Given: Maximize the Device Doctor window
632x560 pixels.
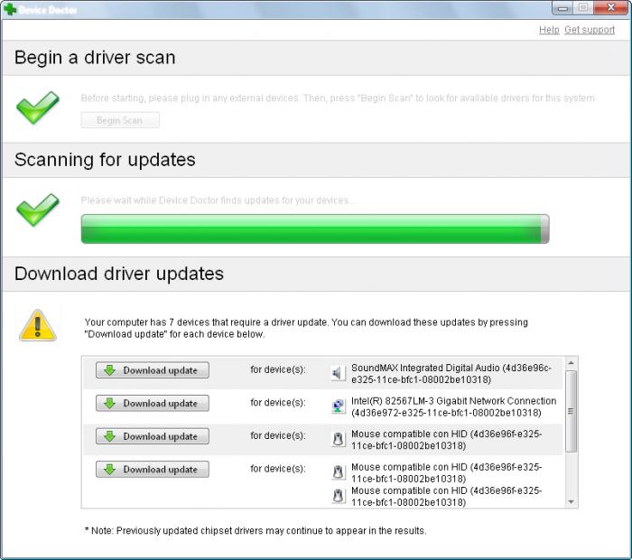Looking at the screenshot, I should point(583,8).
